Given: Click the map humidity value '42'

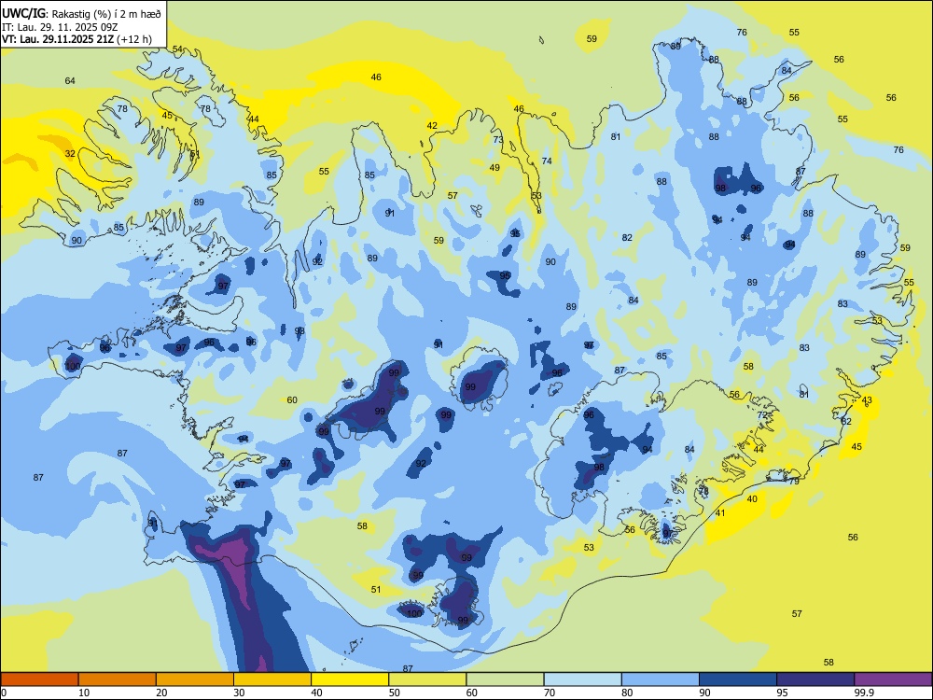Looking at the screenshot, I should (432, 126).
